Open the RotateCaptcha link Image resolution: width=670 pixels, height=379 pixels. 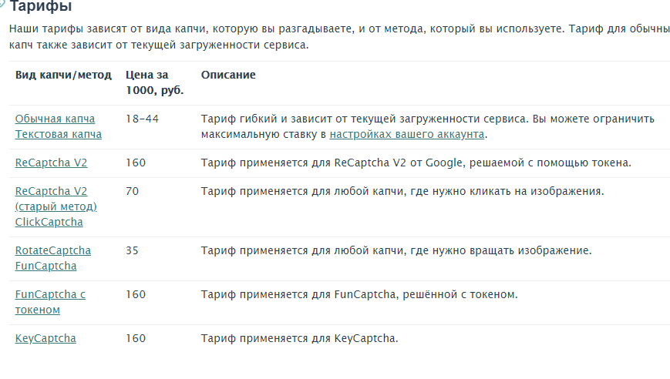pyautogui.click(x=53, y=250)
